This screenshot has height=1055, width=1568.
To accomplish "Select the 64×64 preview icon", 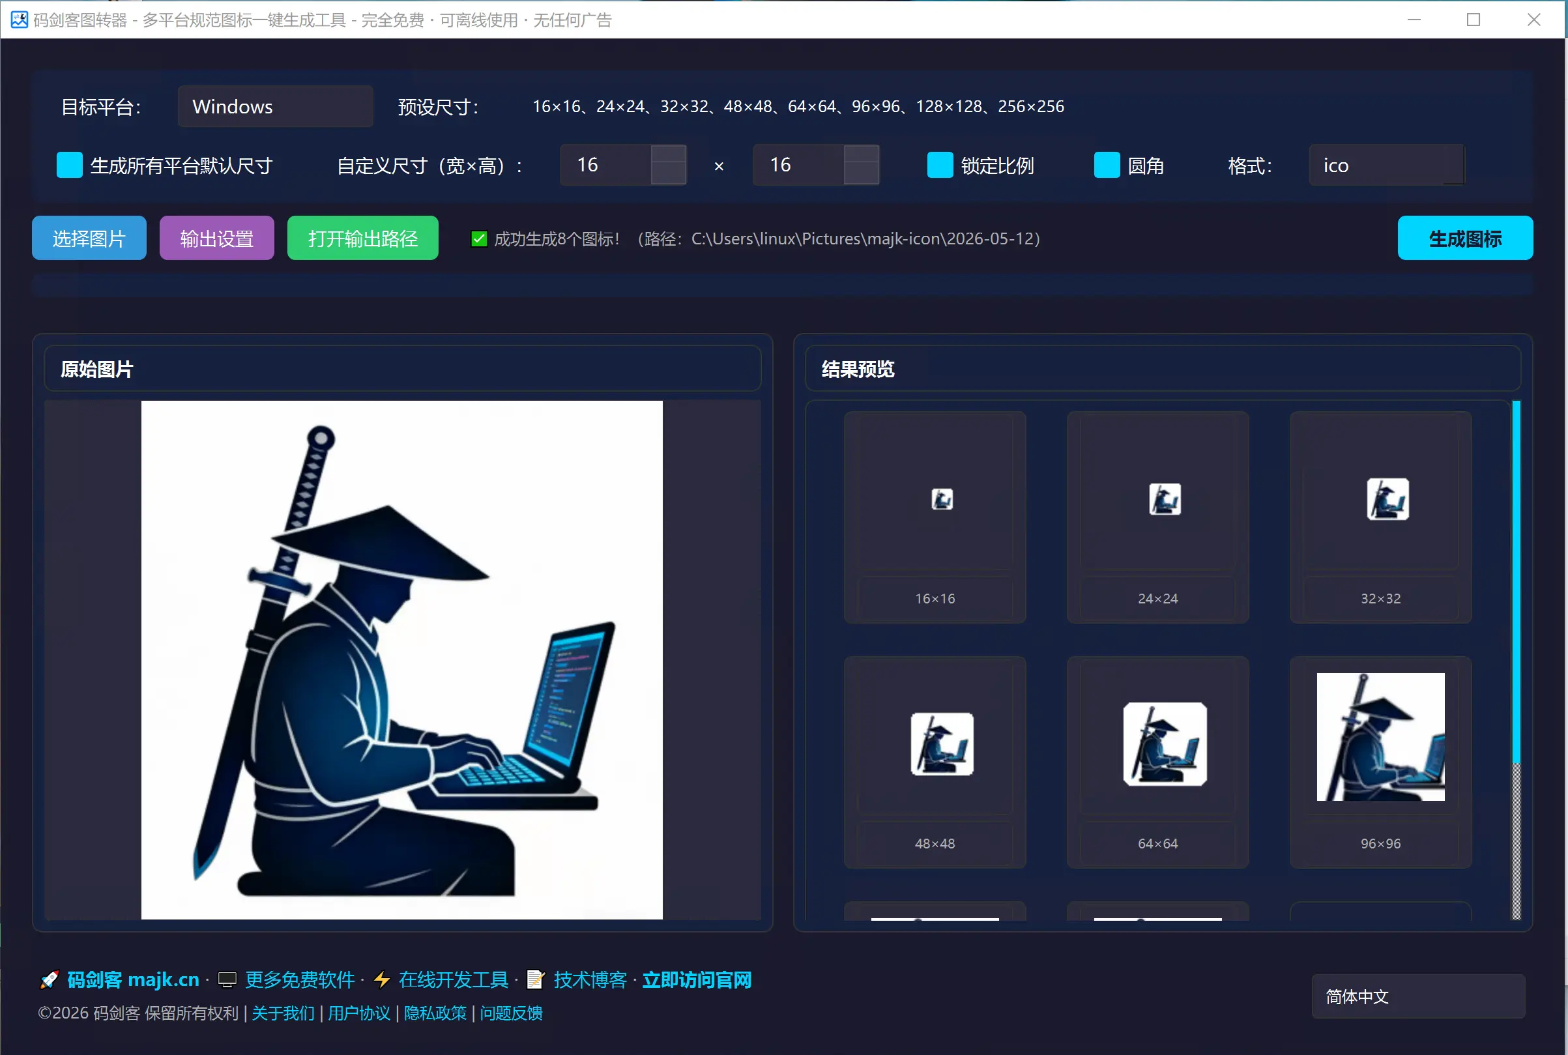I will coord(1164,744).
